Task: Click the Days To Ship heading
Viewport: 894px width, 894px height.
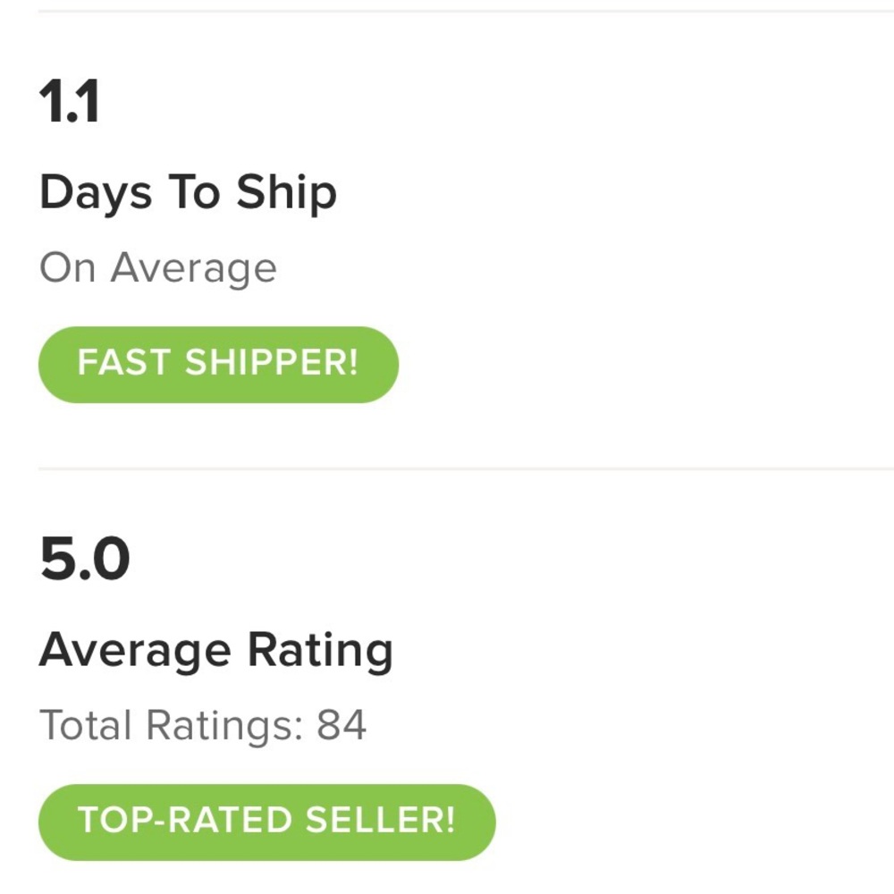Action: [188, 193]
